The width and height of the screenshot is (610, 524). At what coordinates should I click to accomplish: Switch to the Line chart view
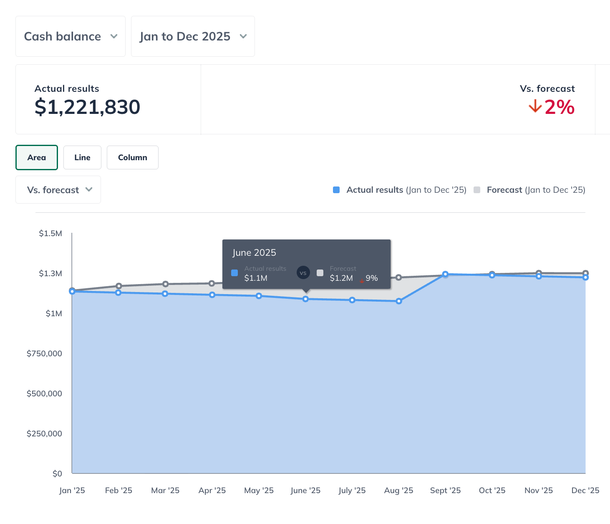coord(82,157)
